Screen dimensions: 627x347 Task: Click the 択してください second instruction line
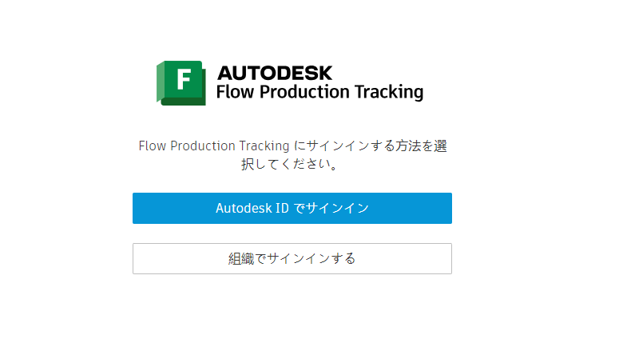(x=292, y=166)
